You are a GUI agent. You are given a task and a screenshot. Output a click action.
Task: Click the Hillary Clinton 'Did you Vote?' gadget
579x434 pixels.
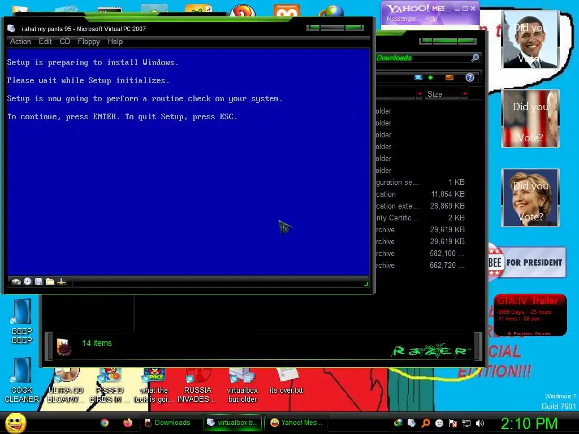(x=530, y=197)
